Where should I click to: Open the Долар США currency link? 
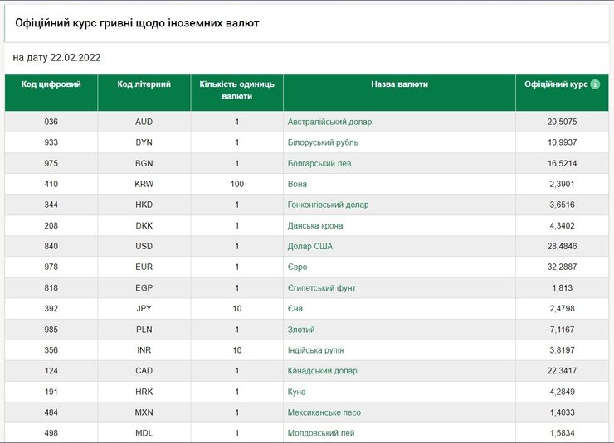point(310,246)
